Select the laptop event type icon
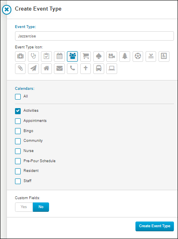Image resolution: width=178 pixels, height=239 pixels. (x=112, y=69)
